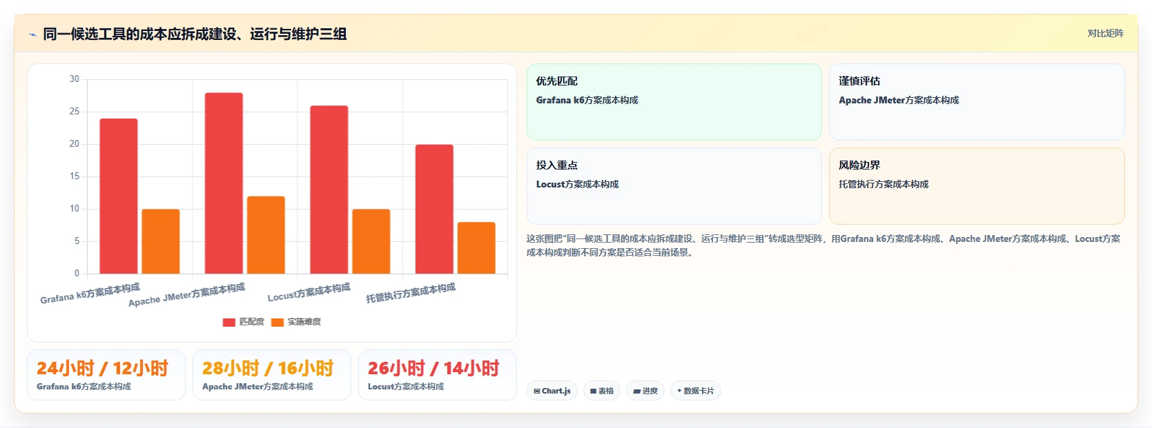Click the orange bar for 托管执行方案成本构成

[476, 248]
